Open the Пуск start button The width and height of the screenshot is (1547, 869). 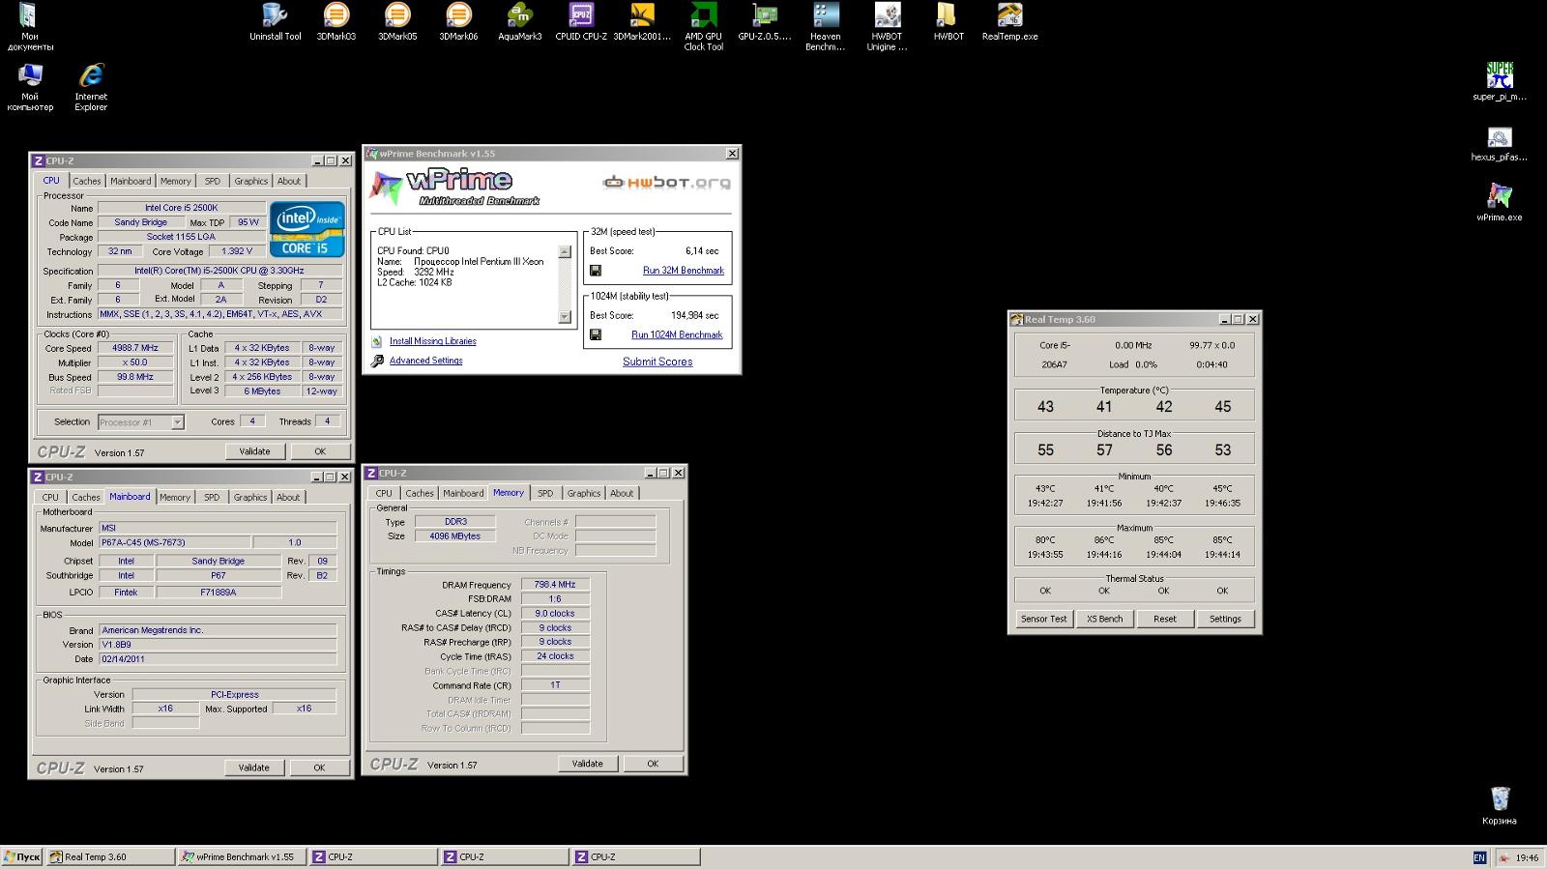[x=21, y=856]
